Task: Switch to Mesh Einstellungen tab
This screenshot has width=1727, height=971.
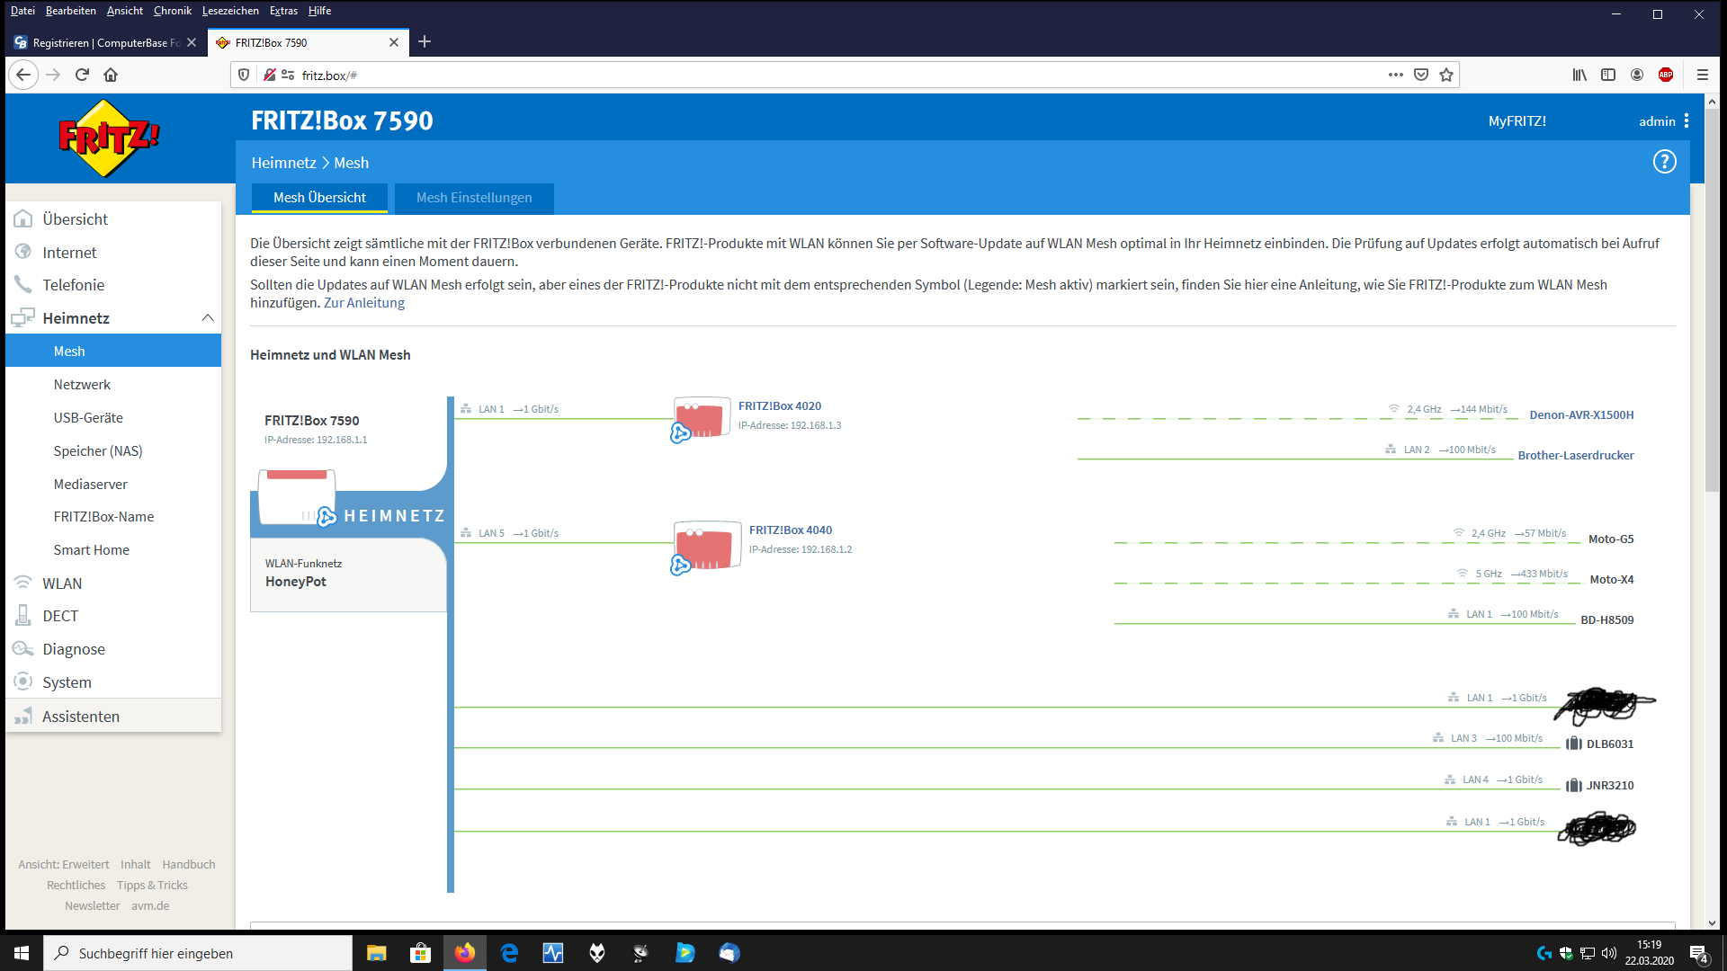Action: coord(474,198)
